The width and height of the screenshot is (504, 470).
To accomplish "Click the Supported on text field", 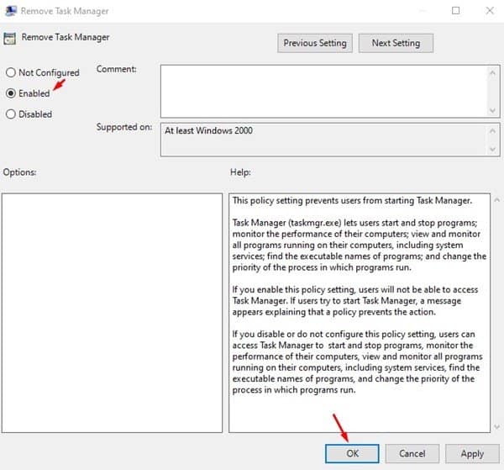I will 324,140.
